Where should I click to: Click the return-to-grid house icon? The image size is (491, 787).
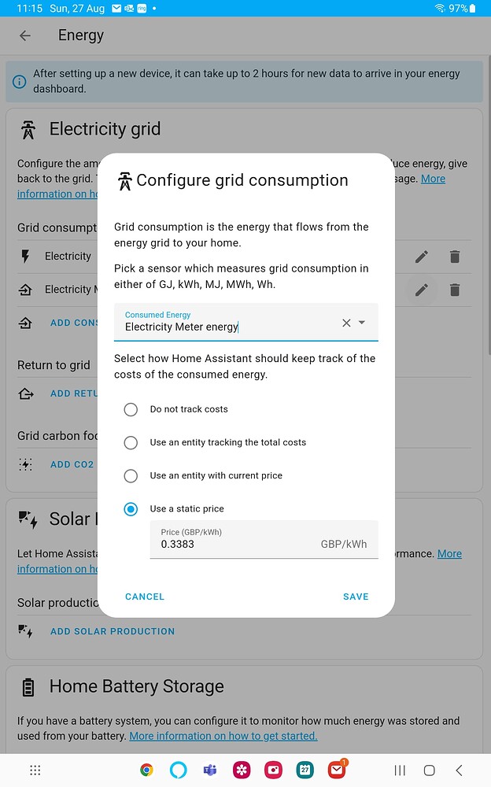pos(27,393)
